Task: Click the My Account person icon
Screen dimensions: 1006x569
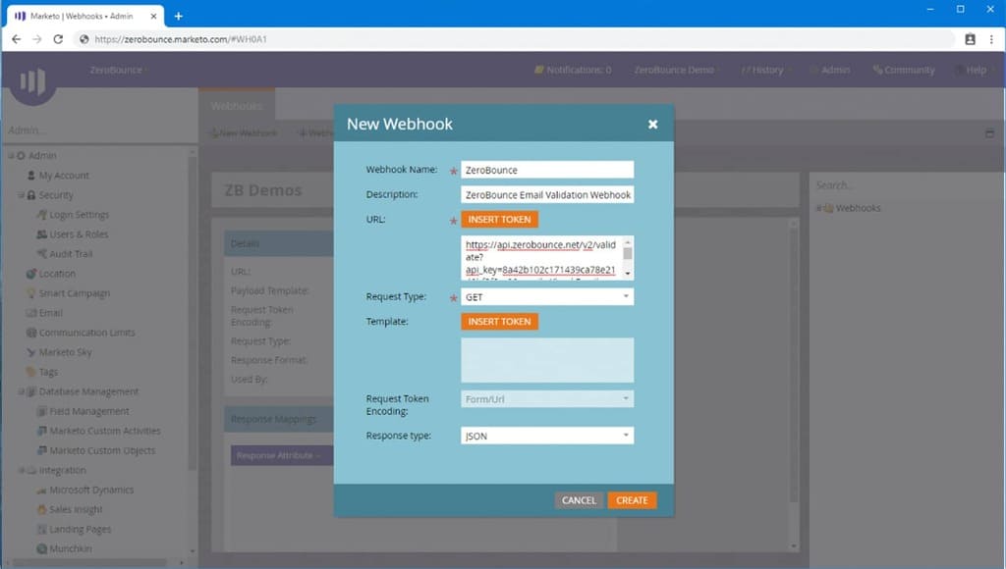Action: (30, 175)
